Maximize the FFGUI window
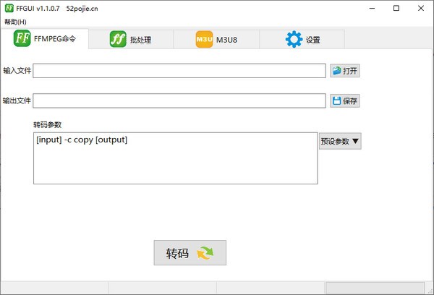The height and width of the screenshot is (295, 434). [396, 8]
